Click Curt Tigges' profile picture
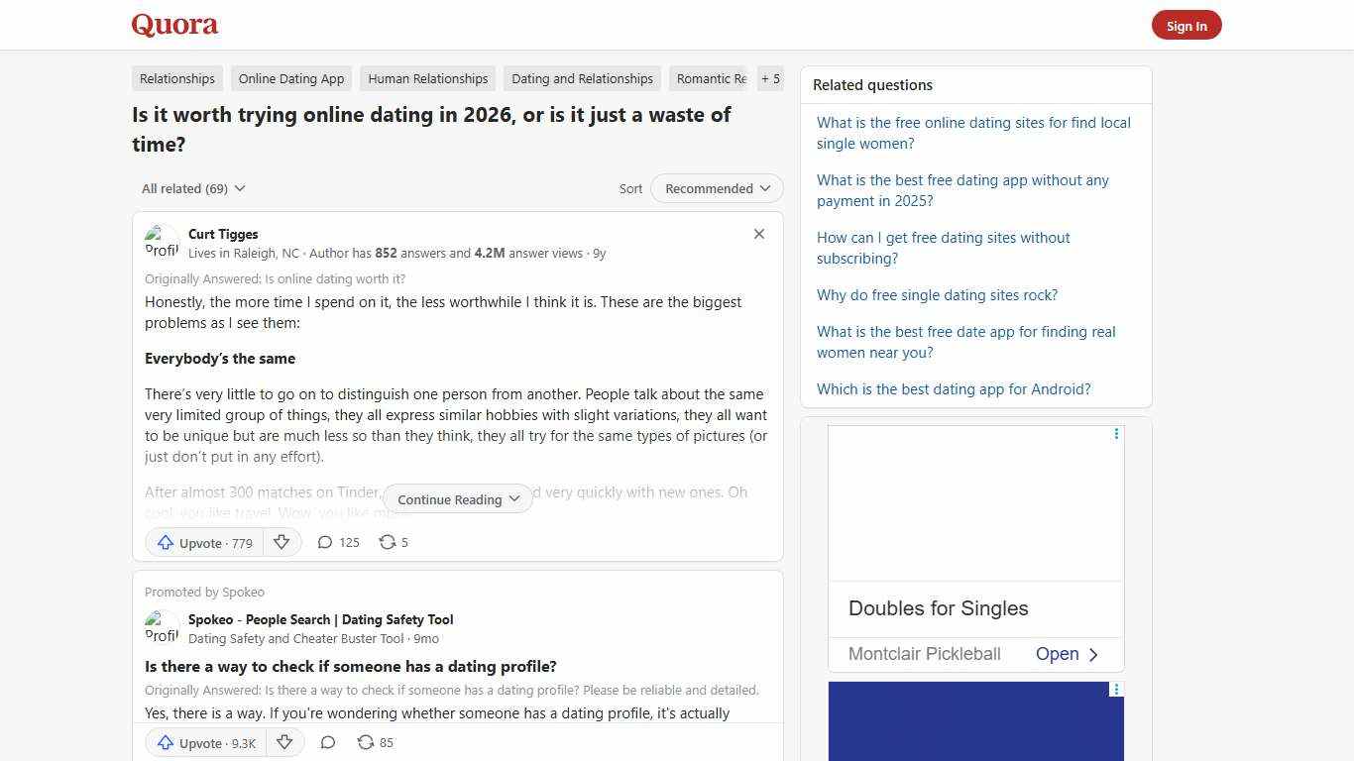This screenshot has height=761, width=1354. pyautogui.click(x=162, y=241)
